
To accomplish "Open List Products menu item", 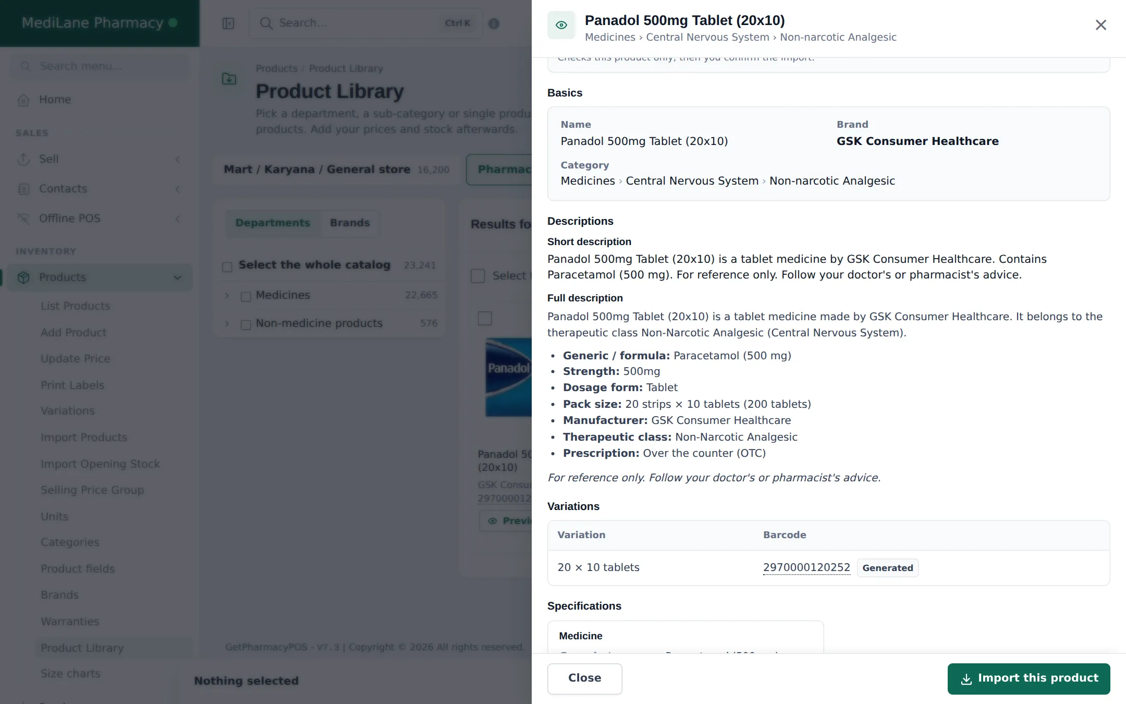I will click(x=76, y=306).
